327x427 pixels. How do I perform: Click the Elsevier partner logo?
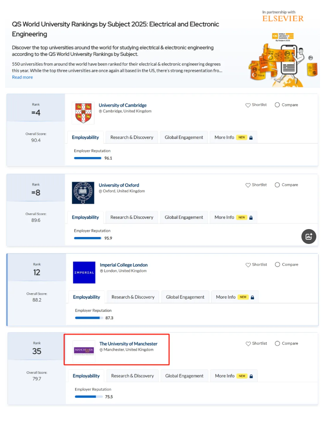point(283,19)
